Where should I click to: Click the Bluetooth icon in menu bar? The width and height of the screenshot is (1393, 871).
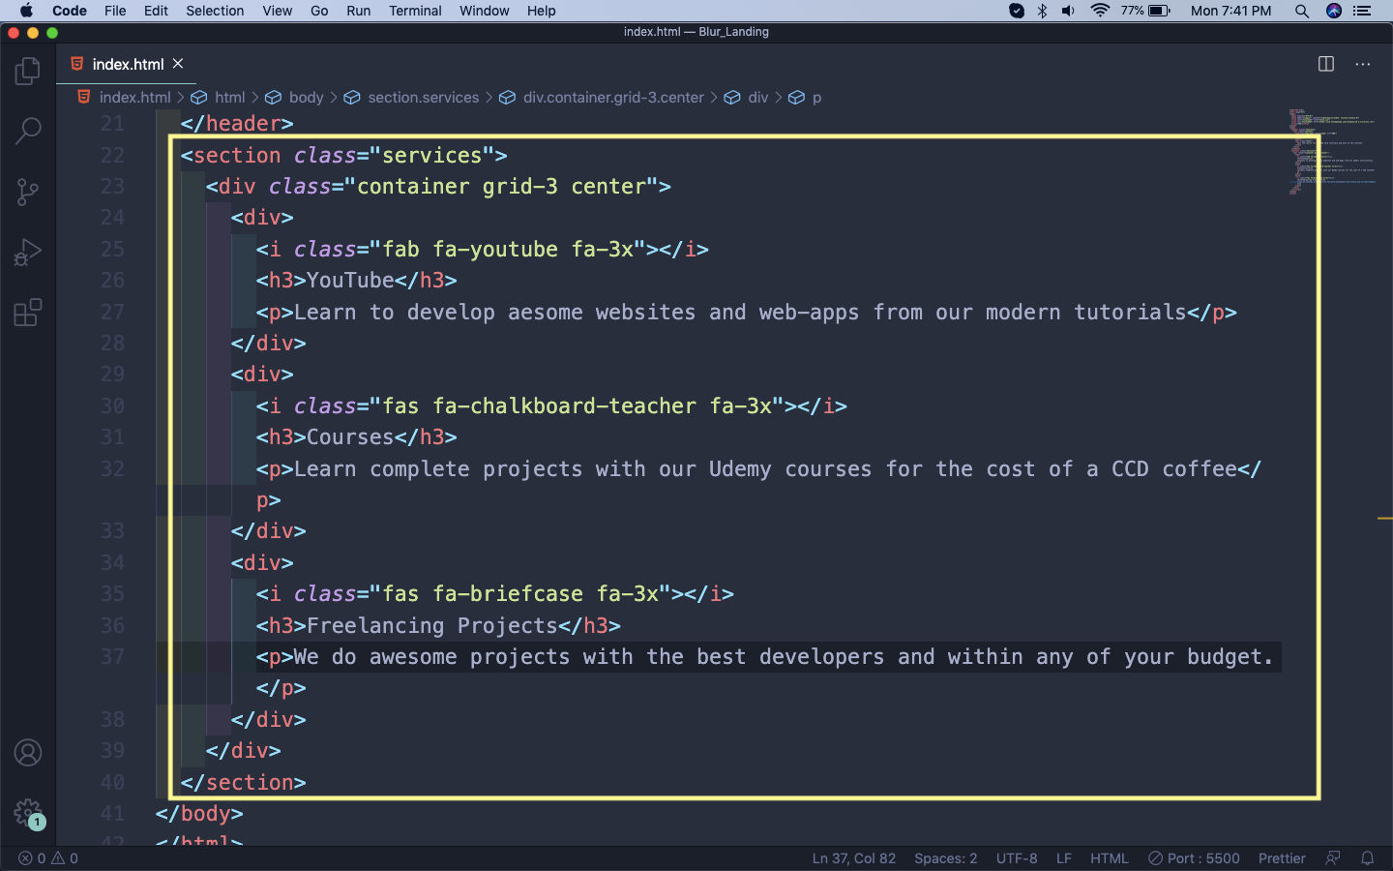coord(1042,11)
